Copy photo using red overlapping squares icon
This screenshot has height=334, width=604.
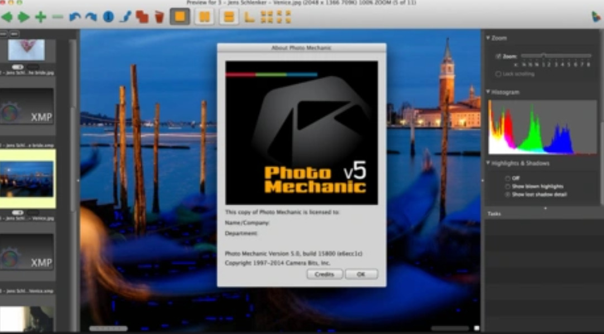142,17
